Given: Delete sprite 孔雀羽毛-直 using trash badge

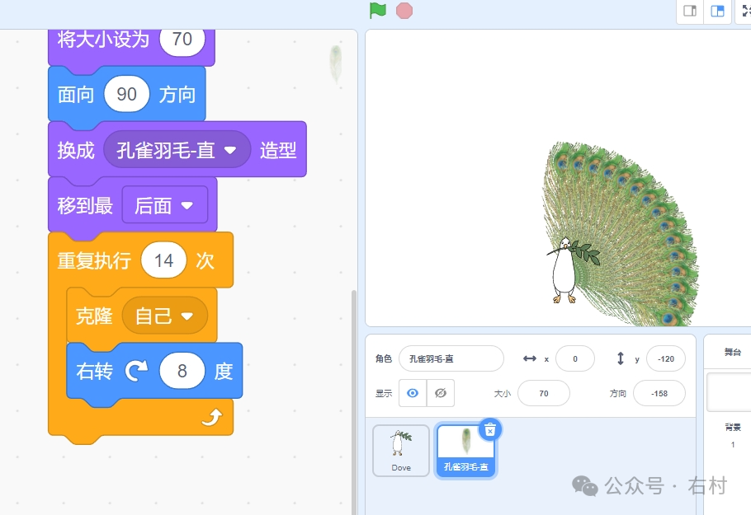Looking at the screenshot, I should [x=489, y=429].
